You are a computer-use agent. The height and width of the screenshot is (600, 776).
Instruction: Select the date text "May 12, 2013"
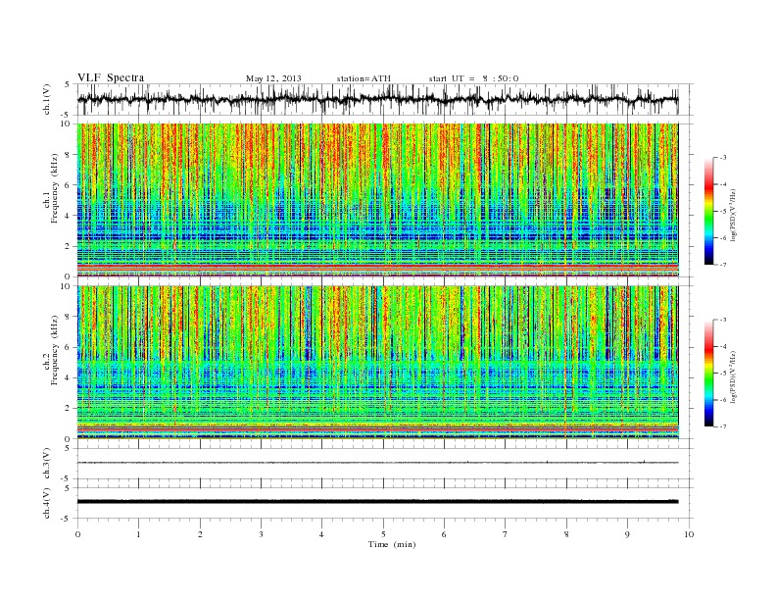(x=273, y=78)
